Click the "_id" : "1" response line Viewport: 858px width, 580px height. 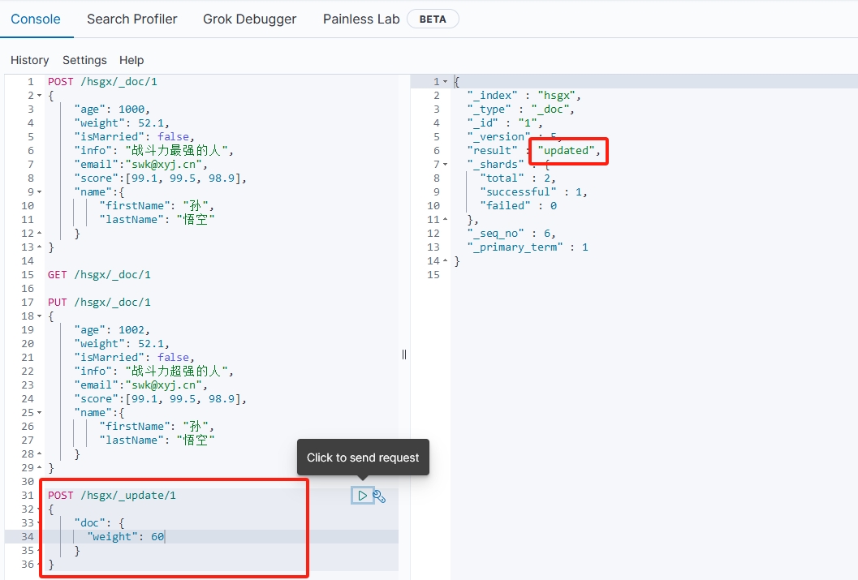click(505, 123)
